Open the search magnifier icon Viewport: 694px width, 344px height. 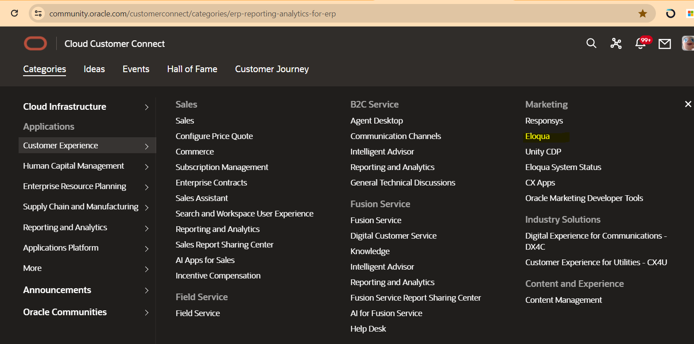(591, 43)
